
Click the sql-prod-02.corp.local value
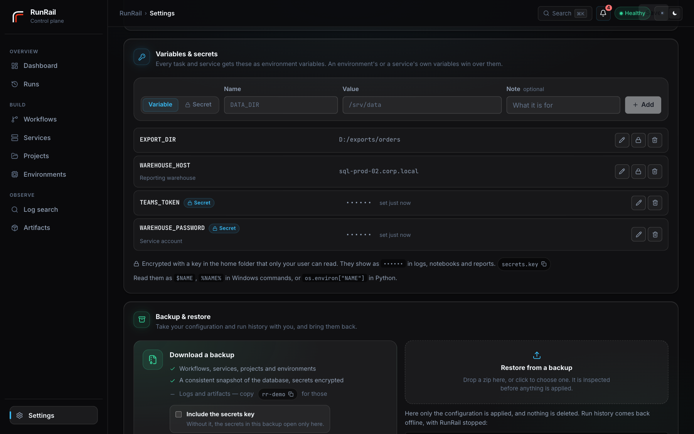(379, 171)
